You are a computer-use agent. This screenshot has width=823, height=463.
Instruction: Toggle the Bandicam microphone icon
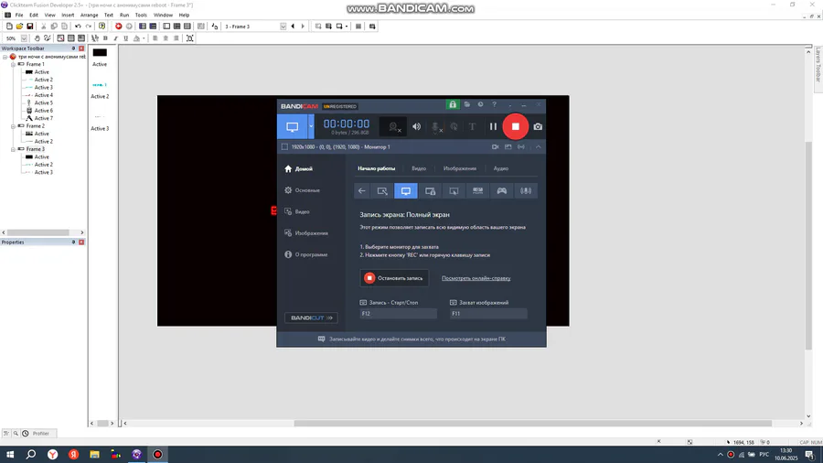pyautogui.click(x=435, y=126)
